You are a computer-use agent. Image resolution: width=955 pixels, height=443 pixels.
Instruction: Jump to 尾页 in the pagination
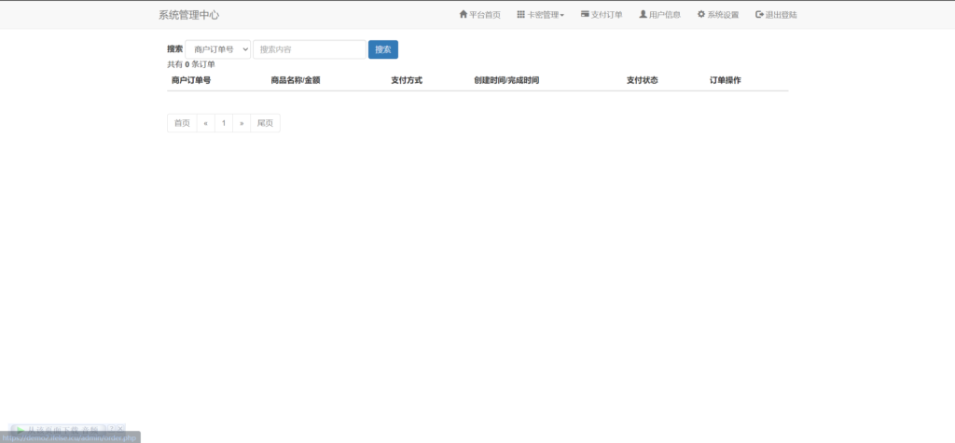pos(265,123)
